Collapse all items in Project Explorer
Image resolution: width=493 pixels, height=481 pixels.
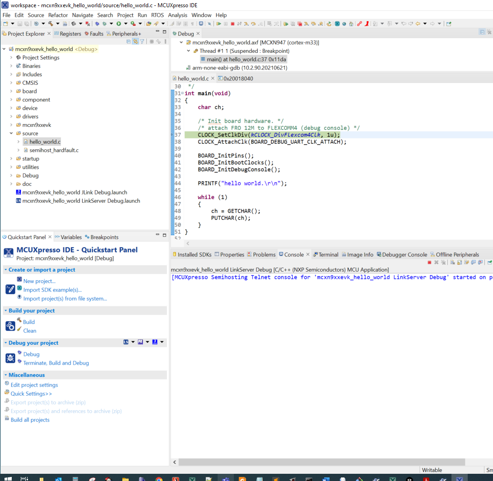(x=129, y=42)
